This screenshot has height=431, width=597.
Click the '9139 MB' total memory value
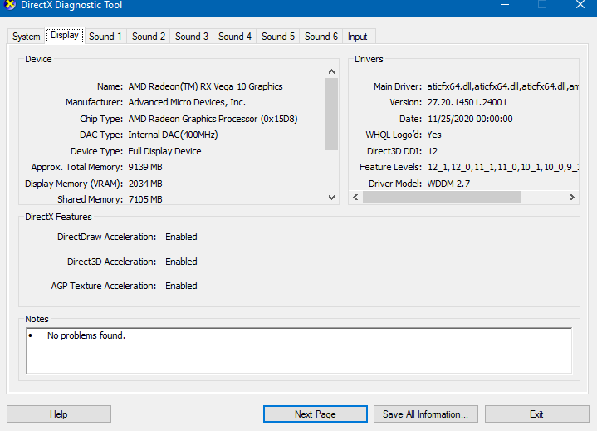[x=145, y=167]
